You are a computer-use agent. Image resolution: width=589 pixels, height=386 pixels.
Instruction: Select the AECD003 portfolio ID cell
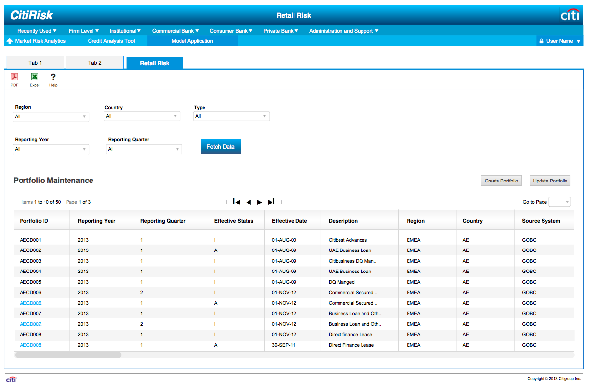(30, 261)
